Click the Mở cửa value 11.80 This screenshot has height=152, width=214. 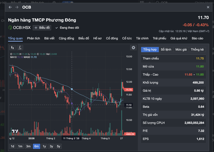[200, 67]
